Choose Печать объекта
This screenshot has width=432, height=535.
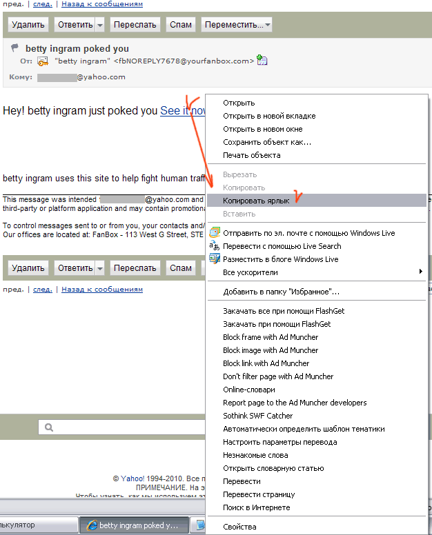(317, 155)
